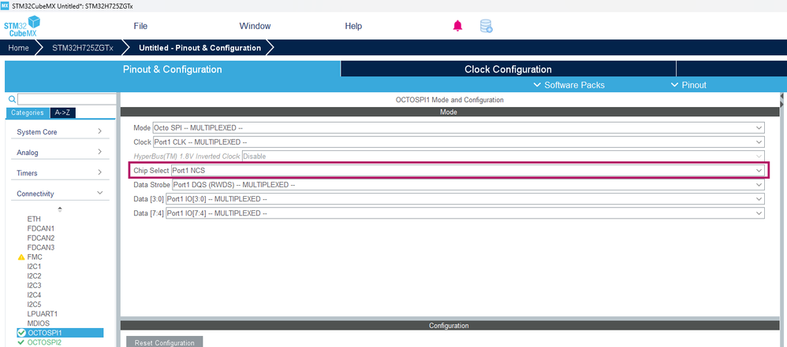This screenshot has width=787, height=347.
Task: Click the Reset Configuration button
Action: (x=164, y=342)
